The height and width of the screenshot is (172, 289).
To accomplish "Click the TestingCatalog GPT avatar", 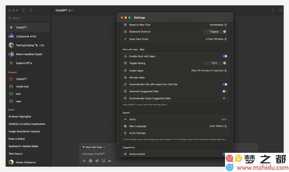I will pyautogui.click(x=11, y=45).
